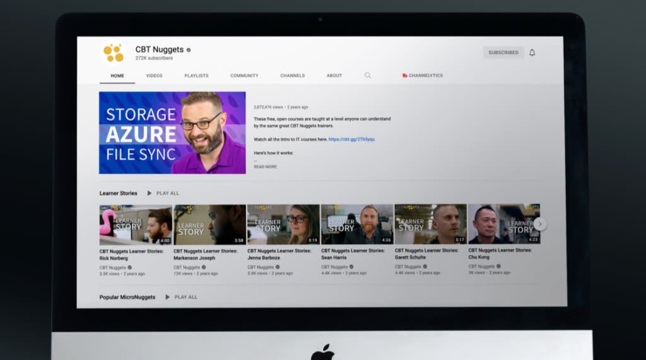Toggle the Subscribed button

(x=503, y=53)
